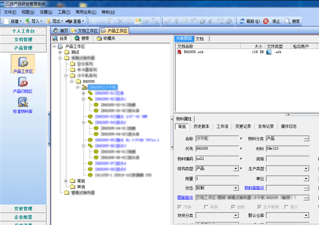Open the 产品工作区 sidebar icon
The height and width of the screenshot is (225, 319).
click(x=23, y=62)
